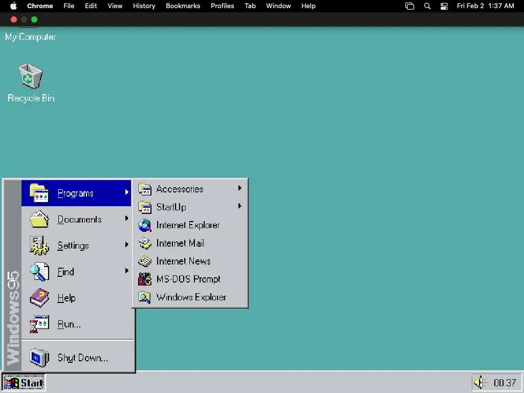Image resolution: width=524 pixels, height=393 pixels.
Task: Open macOS Control Center icon
Action: [x=444, y=6]
